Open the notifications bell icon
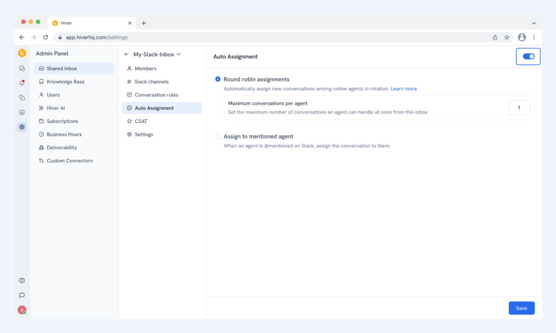Image resolution: width=556 pixels, height=333 pixels. 22,83
